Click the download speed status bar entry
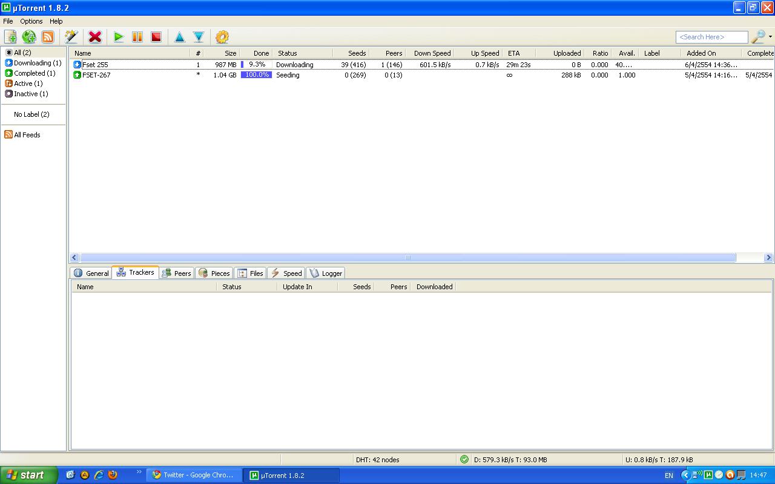 click(x=510, y=460)
